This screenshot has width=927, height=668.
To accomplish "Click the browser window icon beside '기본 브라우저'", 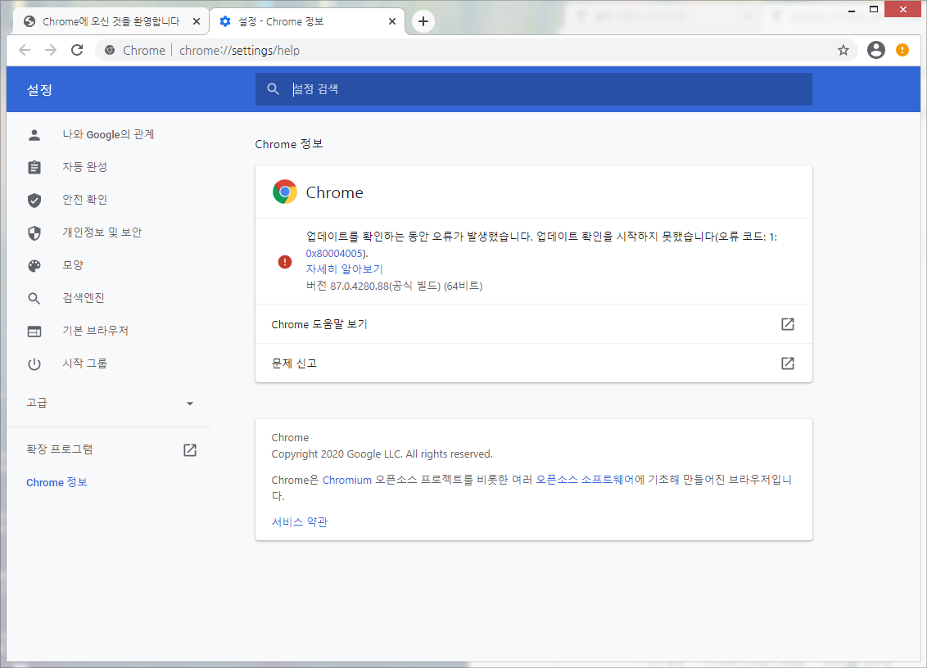I will (34, 331).
